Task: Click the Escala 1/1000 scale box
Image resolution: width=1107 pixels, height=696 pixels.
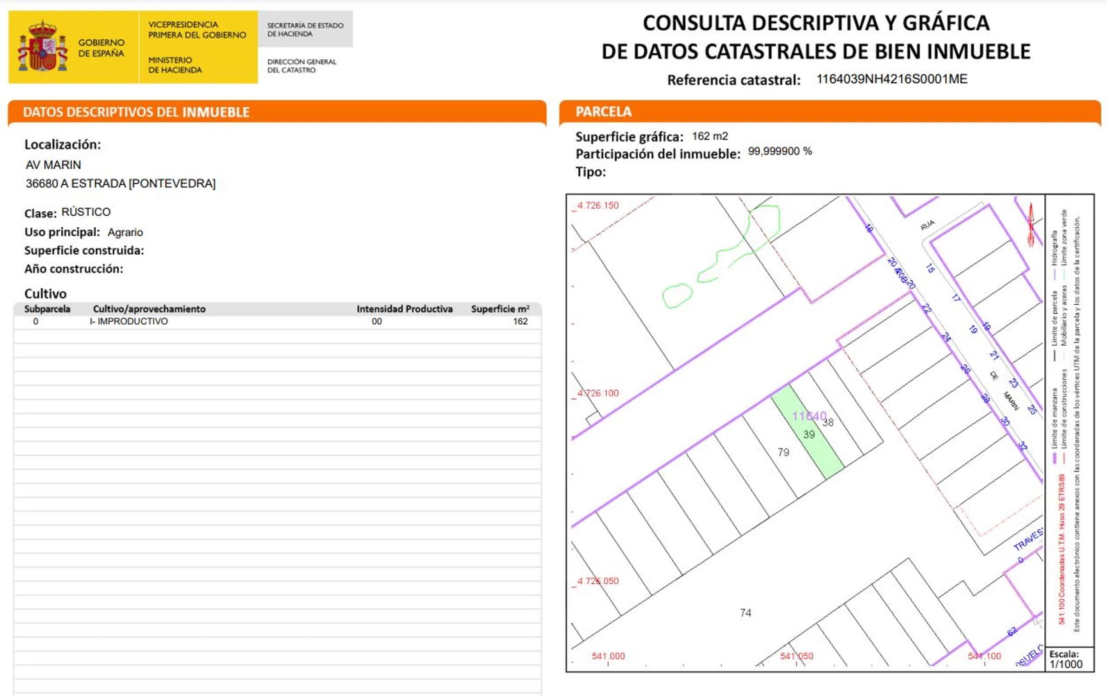Action: pyautogui.click(x=1068, y=659)
